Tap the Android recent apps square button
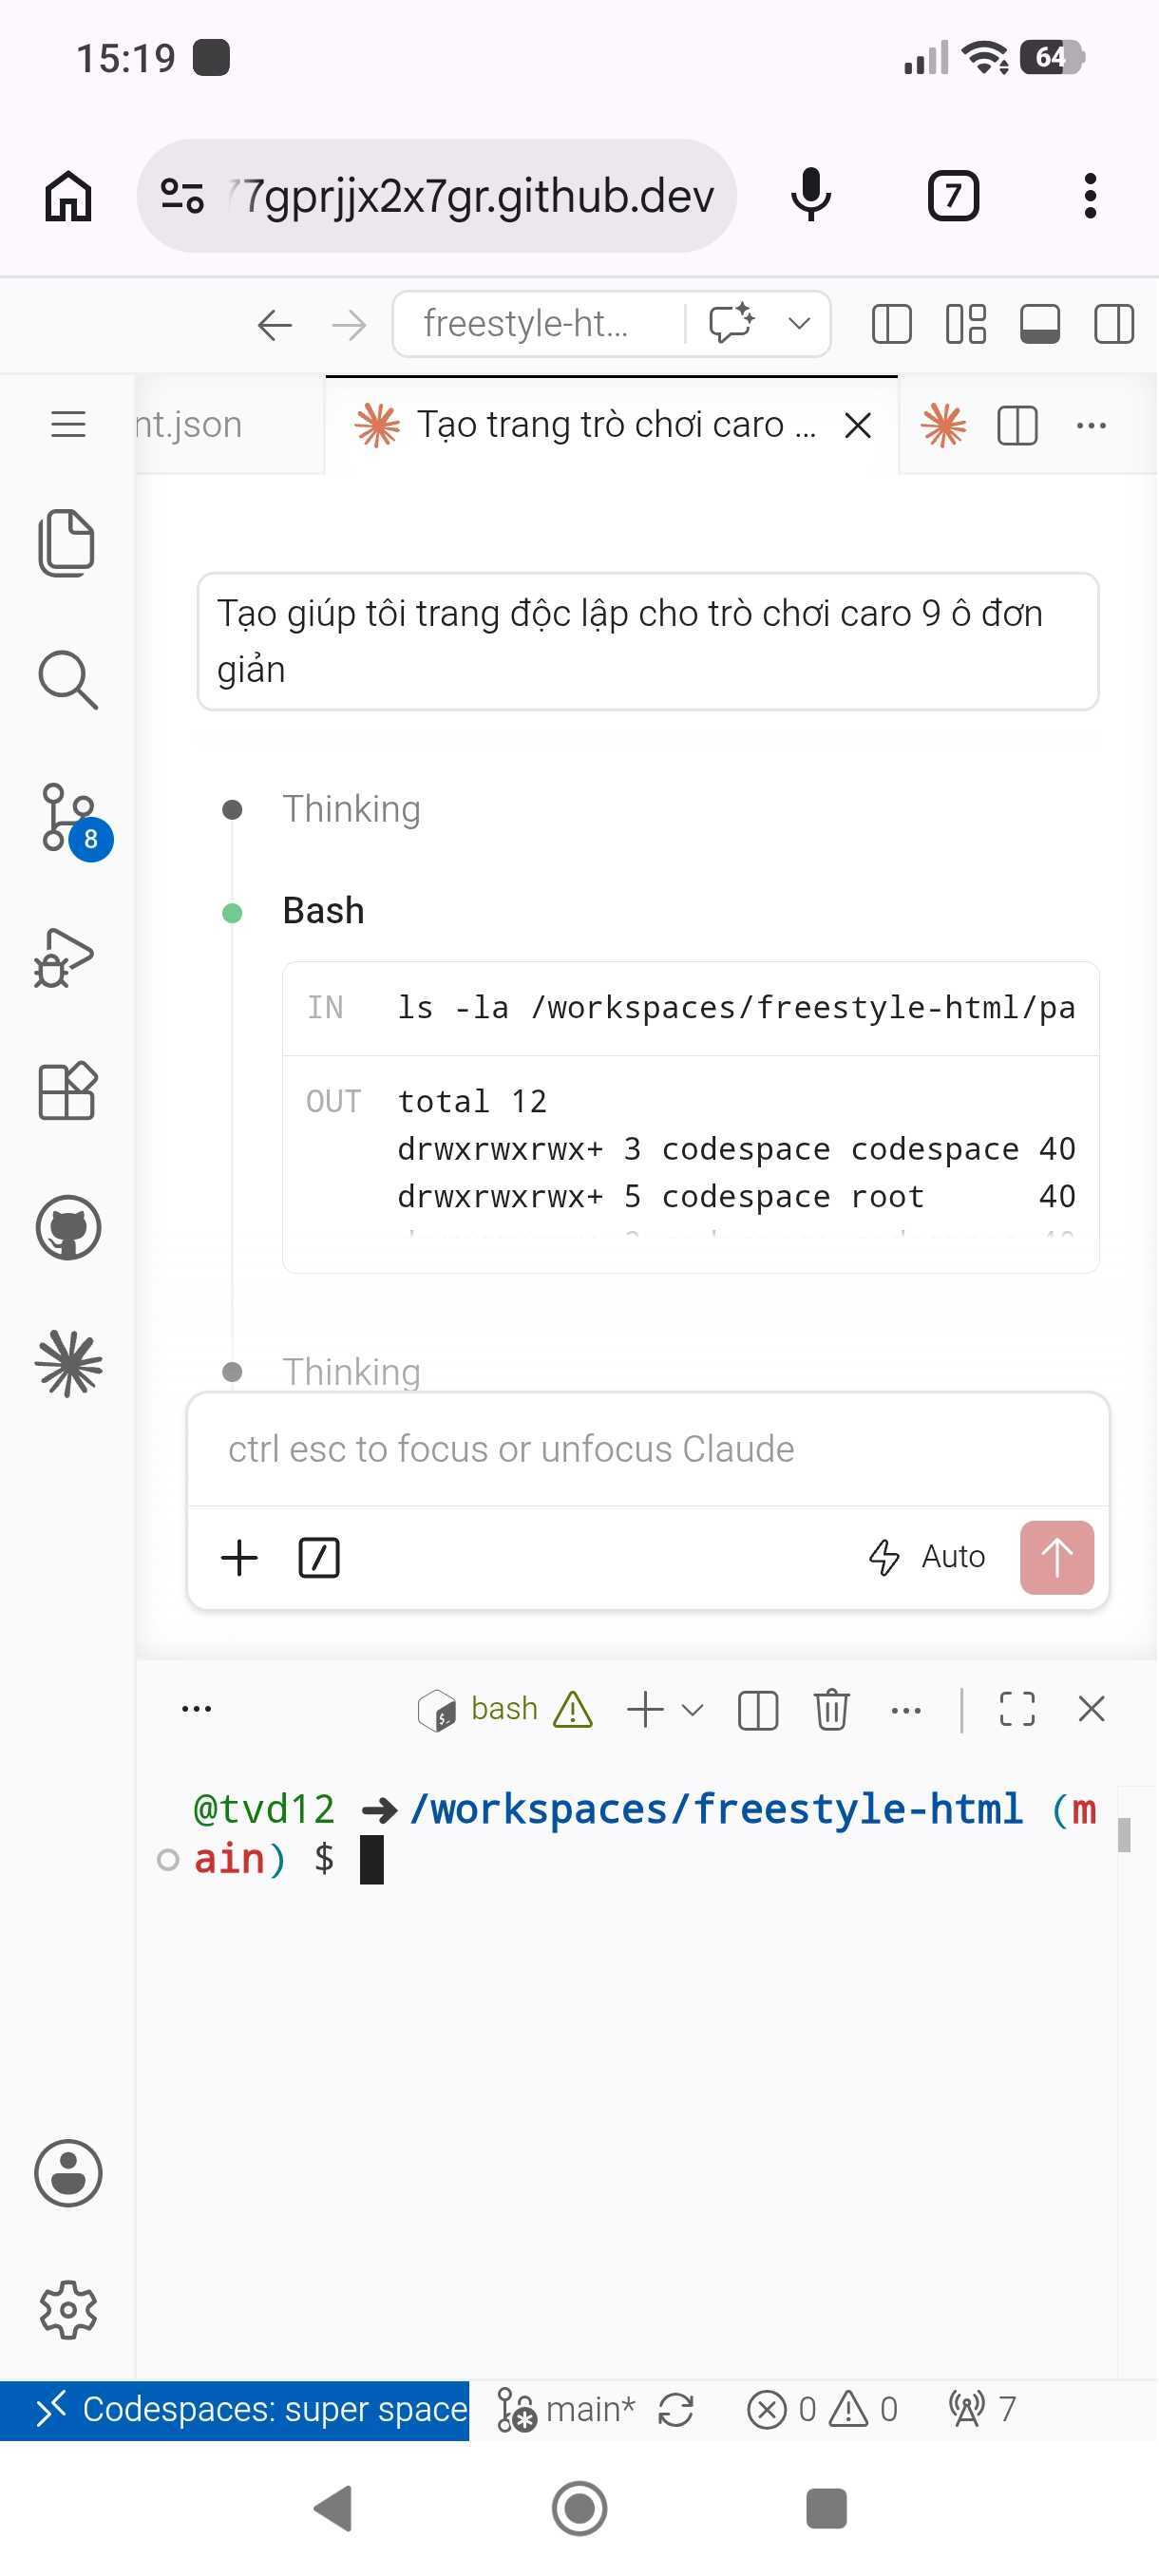This screenshot has height=2576, width=1159. click(826, 2508)
